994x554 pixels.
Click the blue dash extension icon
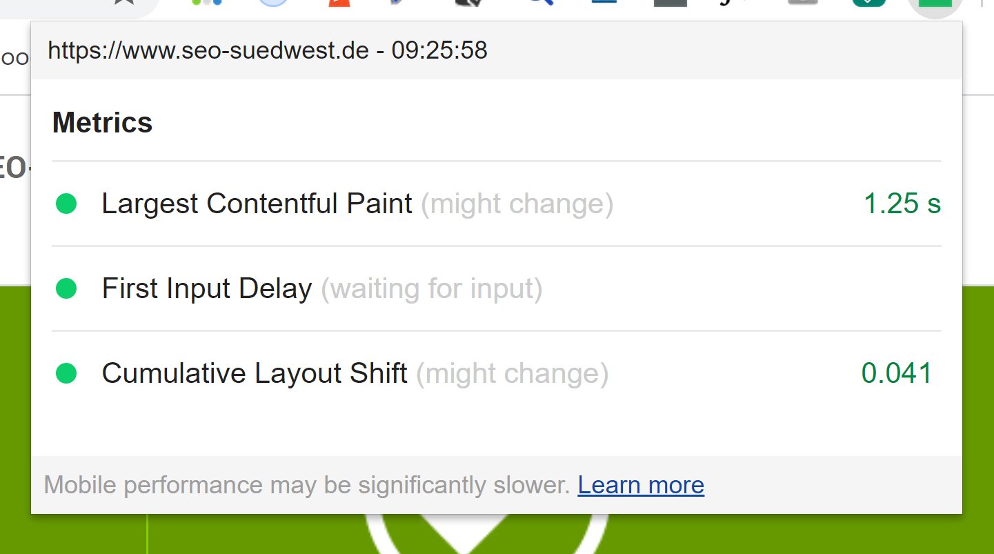(603, 3)
